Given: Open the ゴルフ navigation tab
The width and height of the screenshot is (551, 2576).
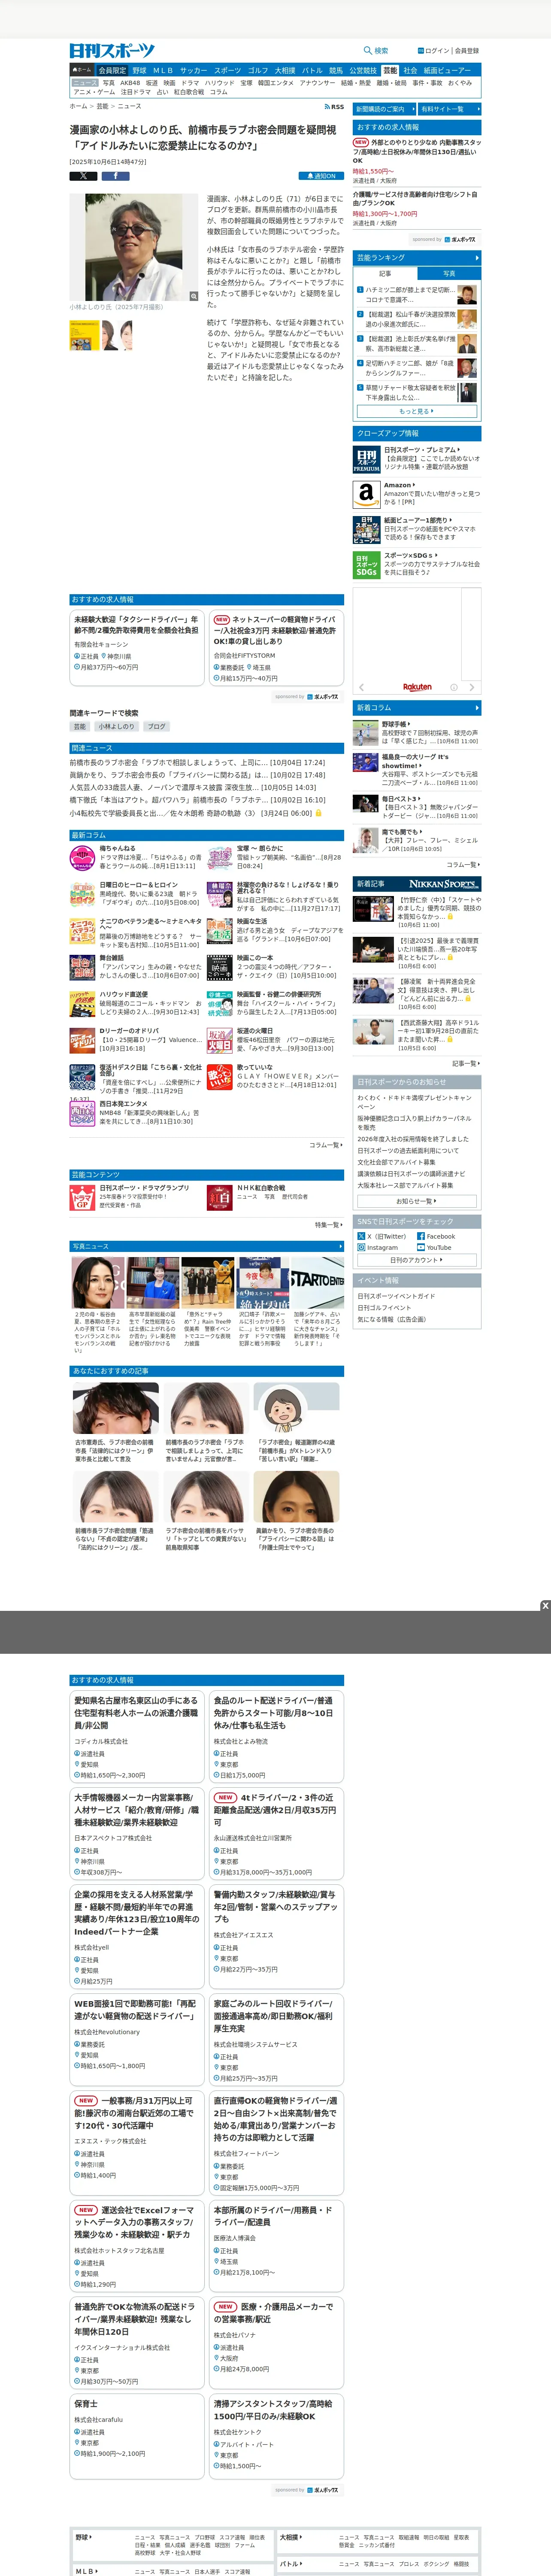Looking at the screenshot, I should click(258, 71).
